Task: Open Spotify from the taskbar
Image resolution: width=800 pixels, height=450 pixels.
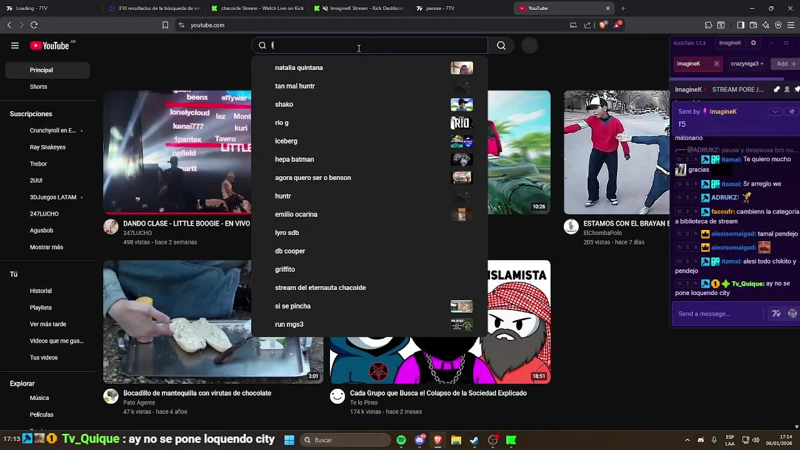Action: (401, 440)
